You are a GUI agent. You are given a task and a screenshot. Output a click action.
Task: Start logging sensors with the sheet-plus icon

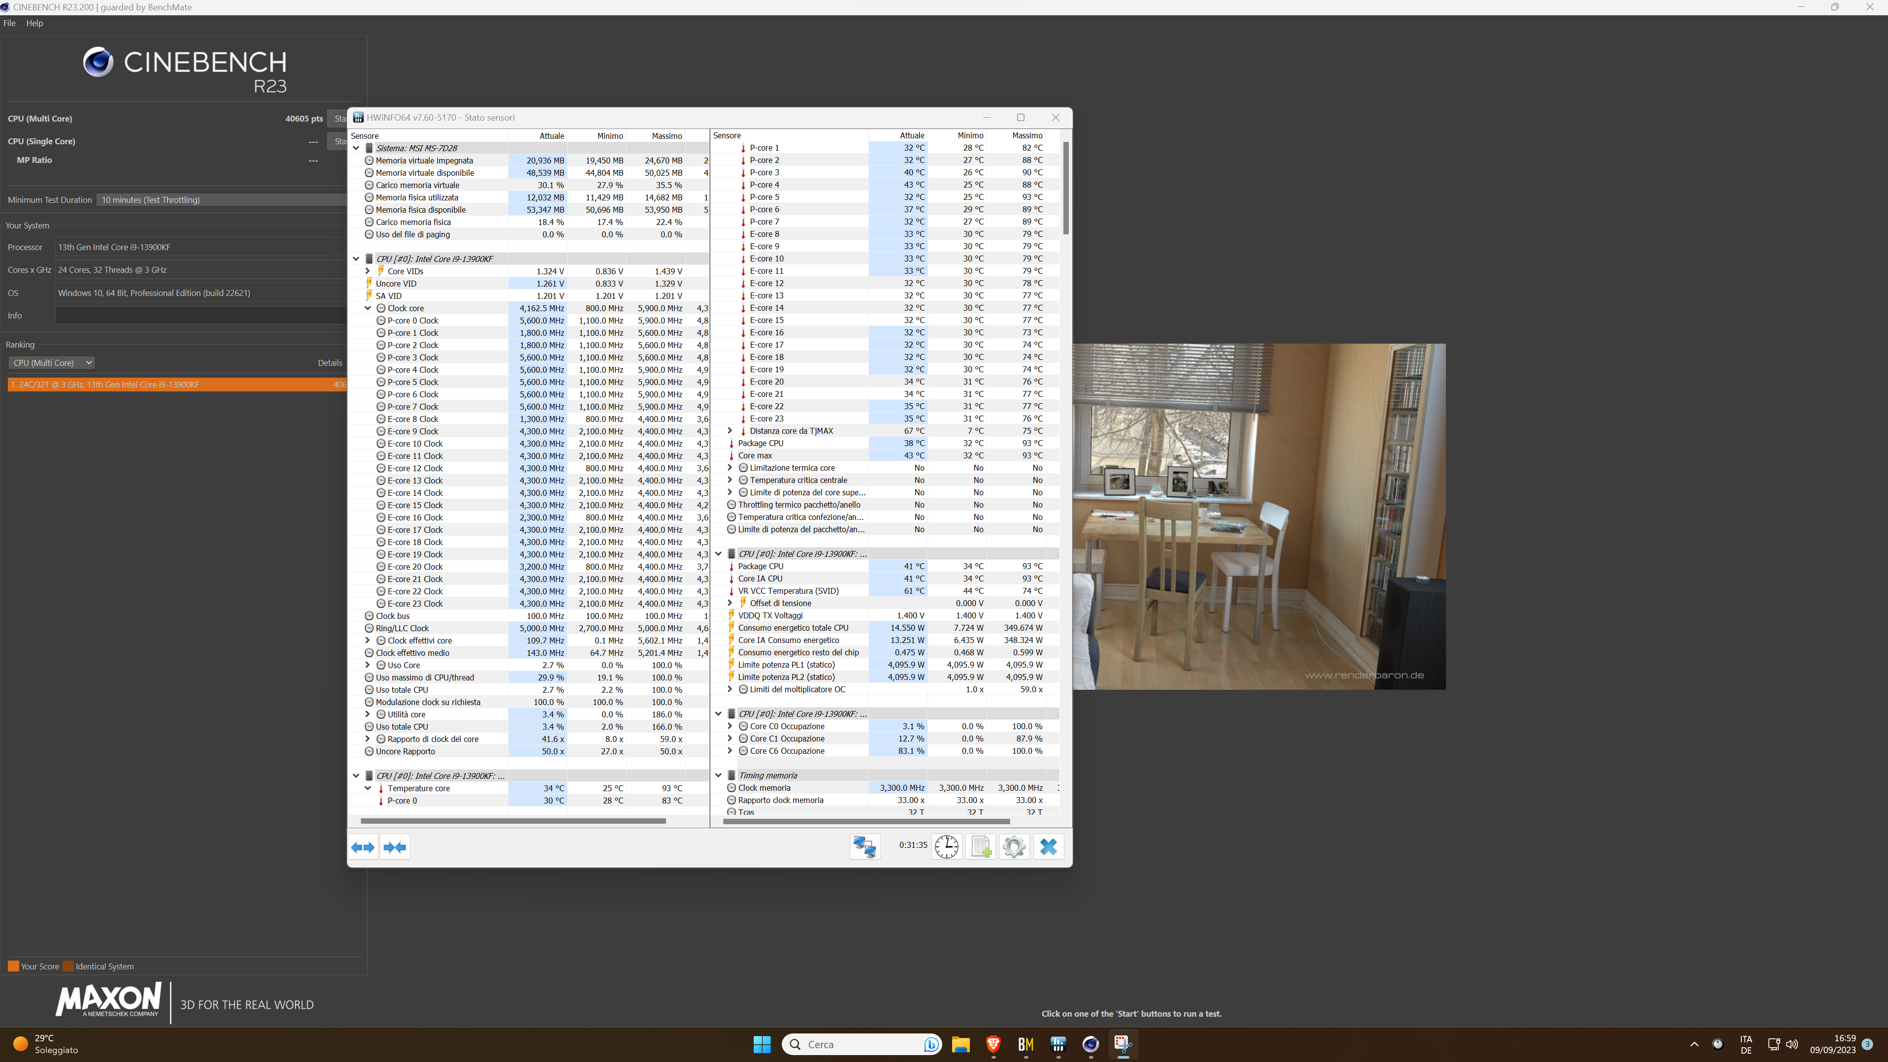(x=981, y=846)
